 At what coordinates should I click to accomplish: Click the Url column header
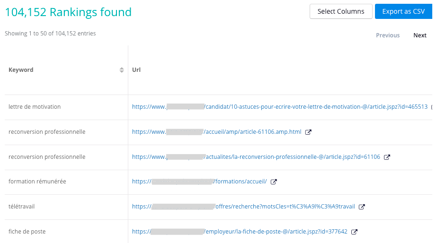point(136,70)
